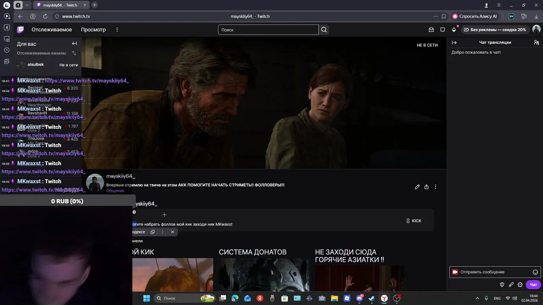Open the chat community users list
The width and height of the screenshot is (543, 305).
tap(536, 42)
